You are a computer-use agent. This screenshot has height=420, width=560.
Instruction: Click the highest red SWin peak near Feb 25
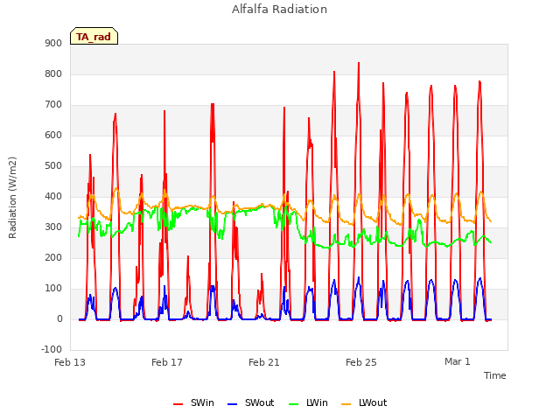click(x=359, y=64)
